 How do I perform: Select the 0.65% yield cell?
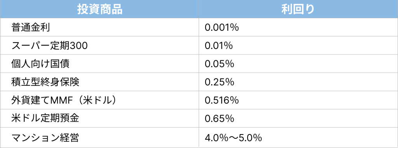tap(298, 118)
